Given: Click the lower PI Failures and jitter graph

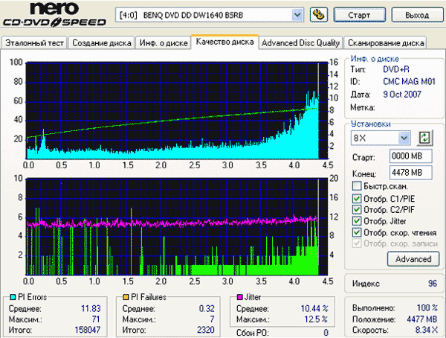Looking at the screenshot, I should tap(177, 227).
